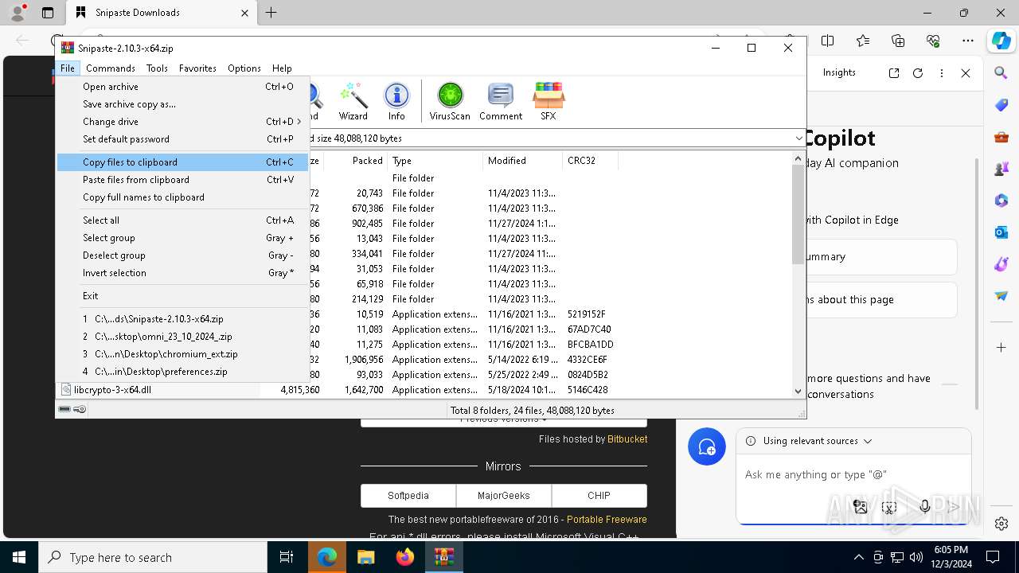1019x573 pixels.
Task: Choose Save archive copy as
Action: (x=183, y=104)
